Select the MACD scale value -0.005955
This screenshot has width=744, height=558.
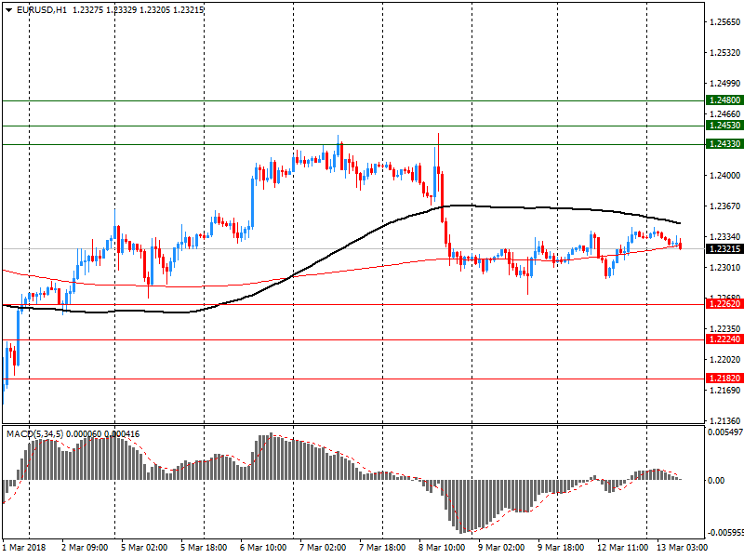(x=724, y=533)
